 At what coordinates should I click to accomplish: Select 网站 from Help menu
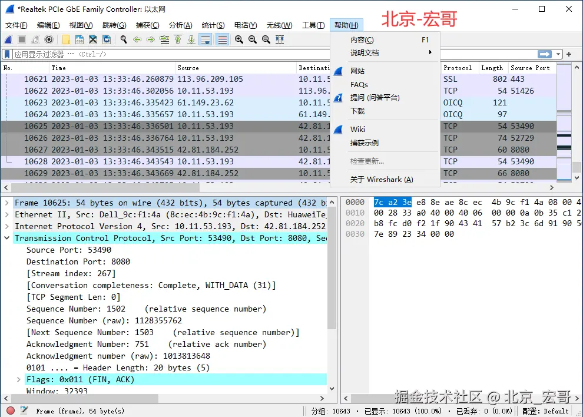385,71
